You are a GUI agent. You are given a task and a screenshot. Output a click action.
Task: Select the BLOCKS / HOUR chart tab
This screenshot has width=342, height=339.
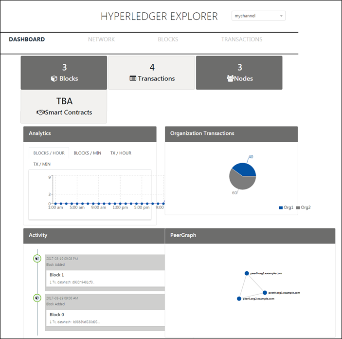(x=49, y=153)
